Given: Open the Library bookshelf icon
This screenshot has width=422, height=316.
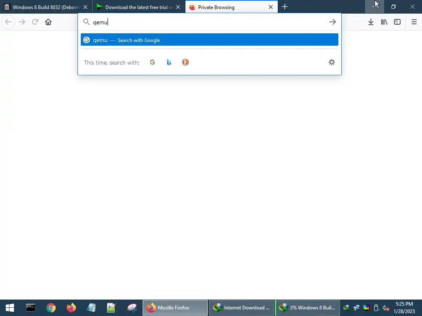Looking at the screenshot, I should 384,22.
